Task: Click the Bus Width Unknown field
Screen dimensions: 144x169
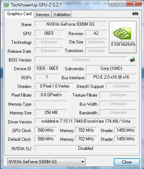Action: (x=118, y=104)
